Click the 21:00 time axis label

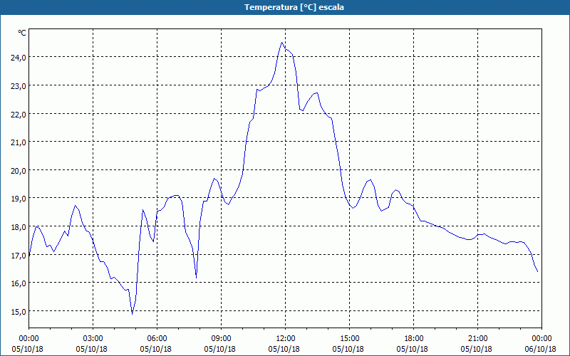(x=477, y=339)
